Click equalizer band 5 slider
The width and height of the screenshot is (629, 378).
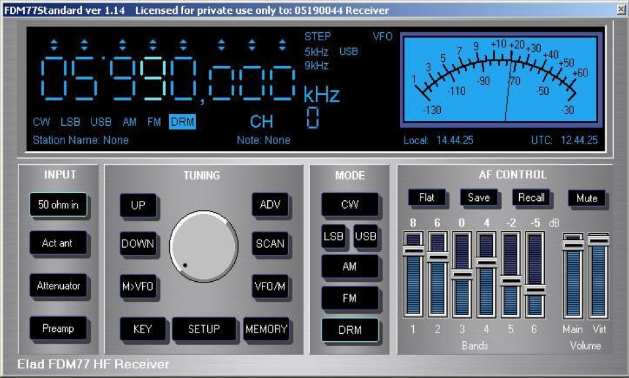tap(511, 275)
